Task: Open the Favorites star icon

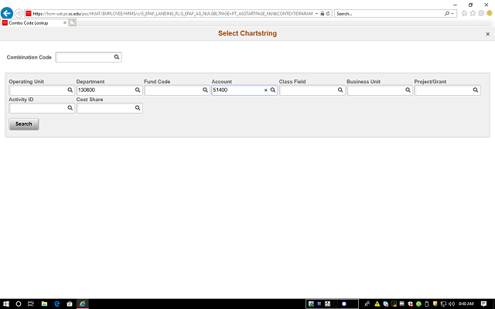Action: pyautogui.click(x=473, y=13)
